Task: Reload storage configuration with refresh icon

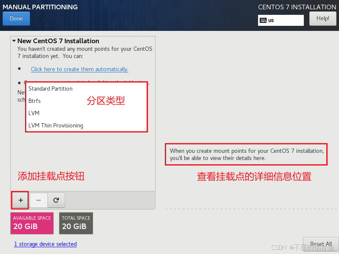Action: [56, 200]
